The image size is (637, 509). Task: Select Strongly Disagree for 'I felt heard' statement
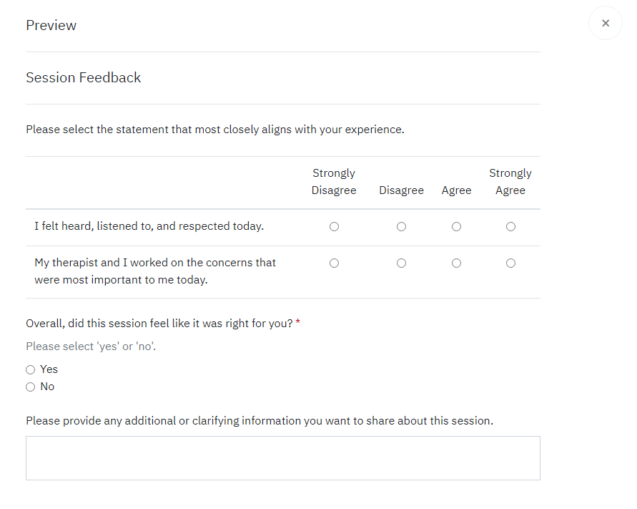[x=334, y=227]
